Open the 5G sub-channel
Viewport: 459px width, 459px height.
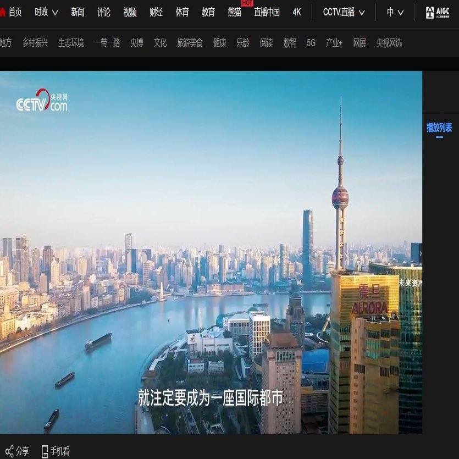pos(311,43)
